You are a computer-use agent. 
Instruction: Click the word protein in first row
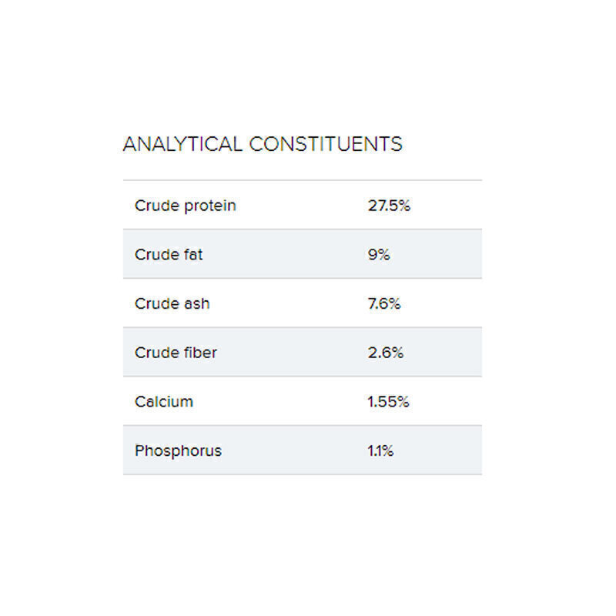(209, 206)
